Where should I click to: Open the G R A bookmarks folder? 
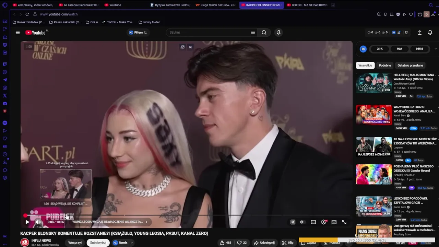click(x=92, y=22)
